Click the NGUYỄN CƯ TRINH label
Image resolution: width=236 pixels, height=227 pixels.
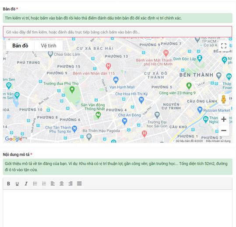click(x=171, y=106)
